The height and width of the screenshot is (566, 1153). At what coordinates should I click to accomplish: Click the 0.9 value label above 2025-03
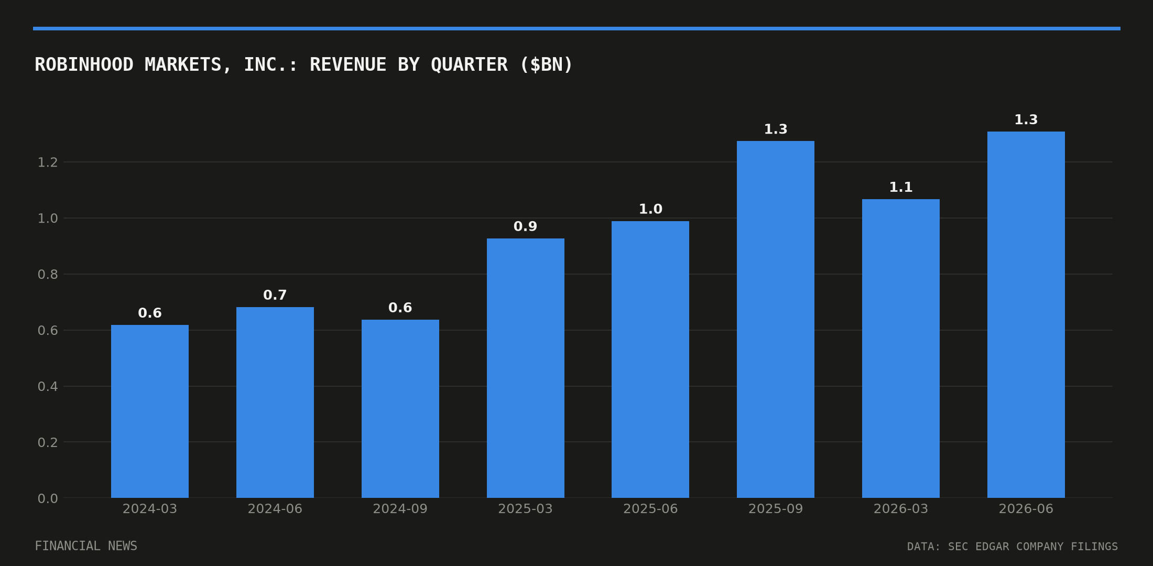526,227
